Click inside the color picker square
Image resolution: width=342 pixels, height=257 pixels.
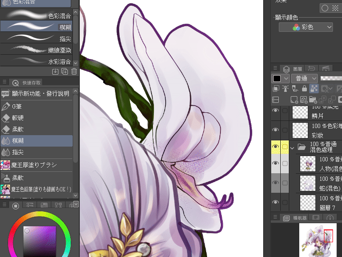tap(40, 241)
